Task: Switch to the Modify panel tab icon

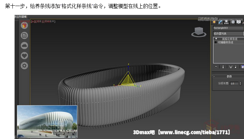Action: tap(220, 22)
